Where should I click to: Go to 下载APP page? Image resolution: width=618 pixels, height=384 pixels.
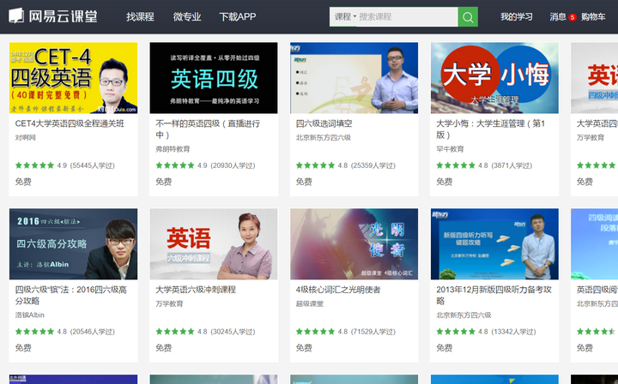tap(237, 17)
